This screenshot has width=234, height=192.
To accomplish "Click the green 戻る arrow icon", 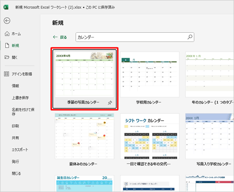I will pyautogui.click(x=55, y=37).
